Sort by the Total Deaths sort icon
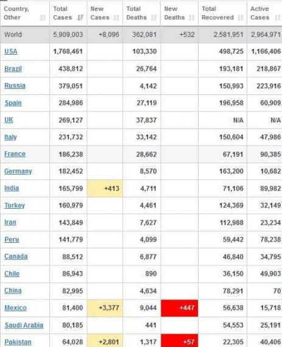 [x=154, y=18]
